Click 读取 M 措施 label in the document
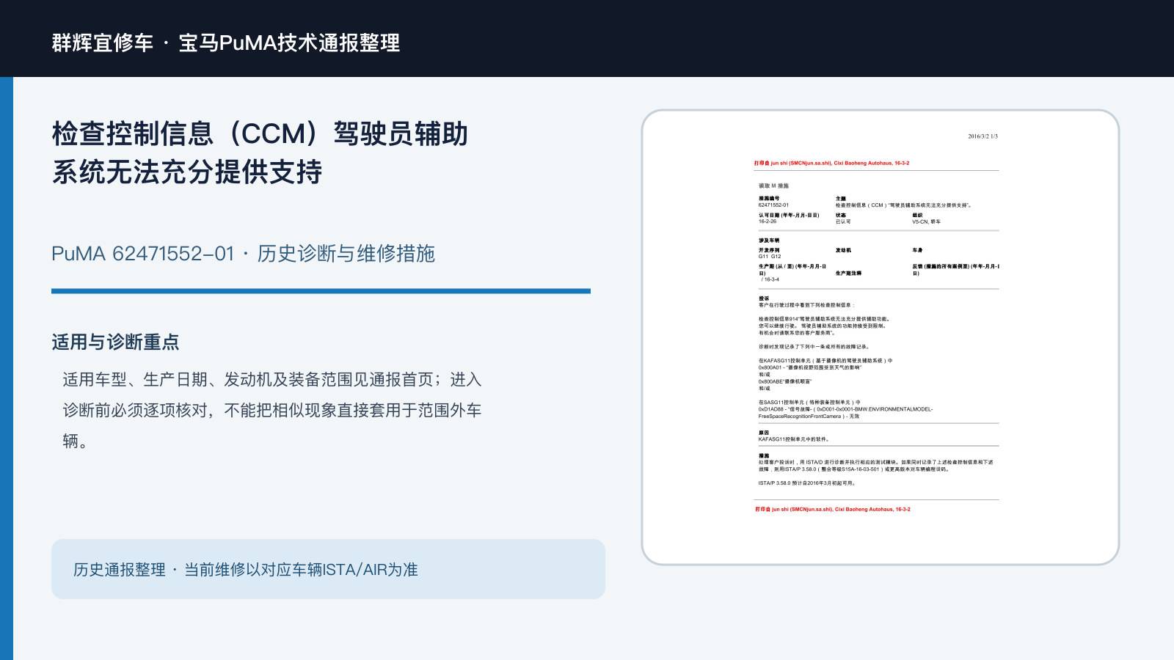Screen dimensions: 1174x660 [773, 186]
